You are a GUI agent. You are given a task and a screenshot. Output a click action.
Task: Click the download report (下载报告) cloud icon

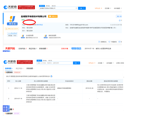coord(109,42)
